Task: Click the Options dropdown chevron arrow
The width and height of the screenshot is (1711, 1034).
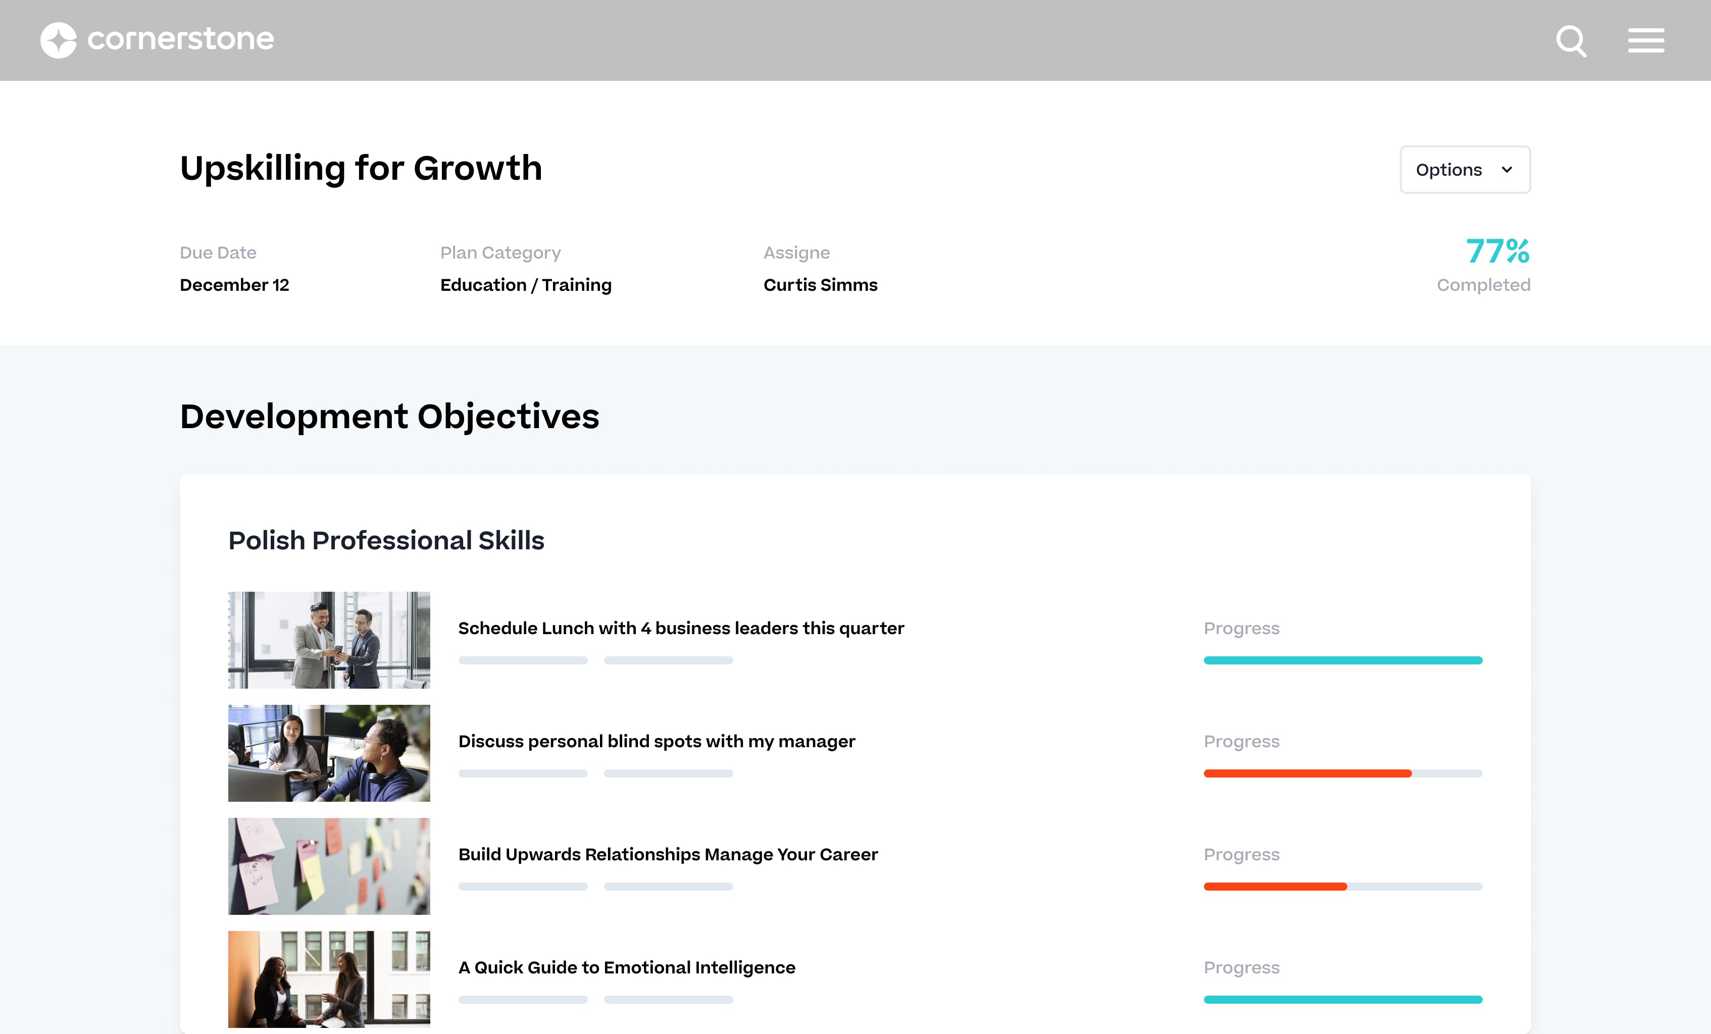Action: tap(1507, 170)
